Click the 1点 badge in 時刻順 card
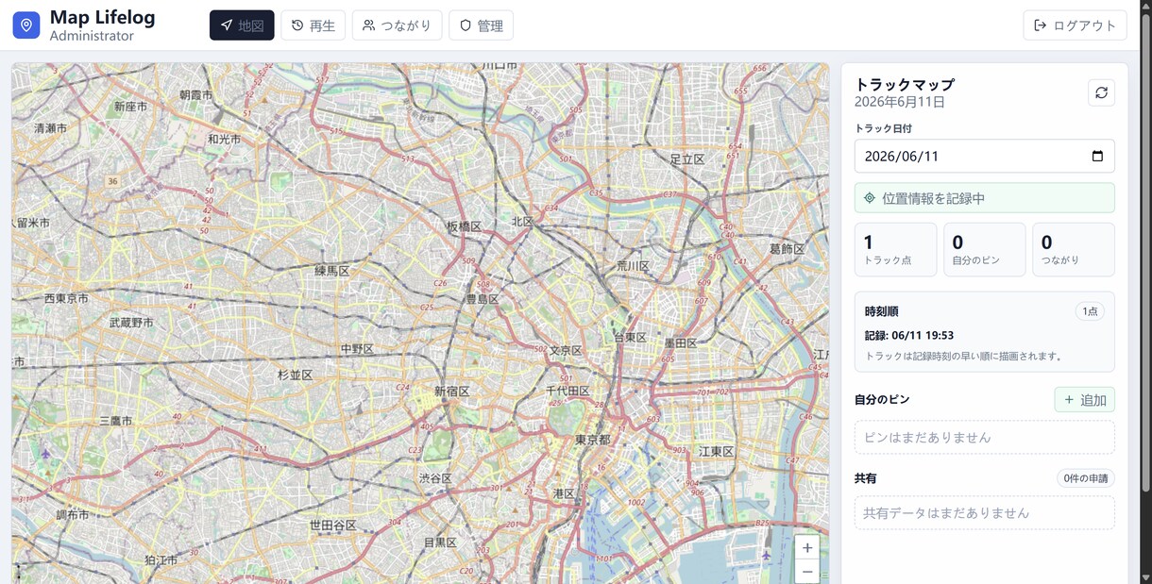Viewport: 1152px width, 584px height. [1090, 311]
